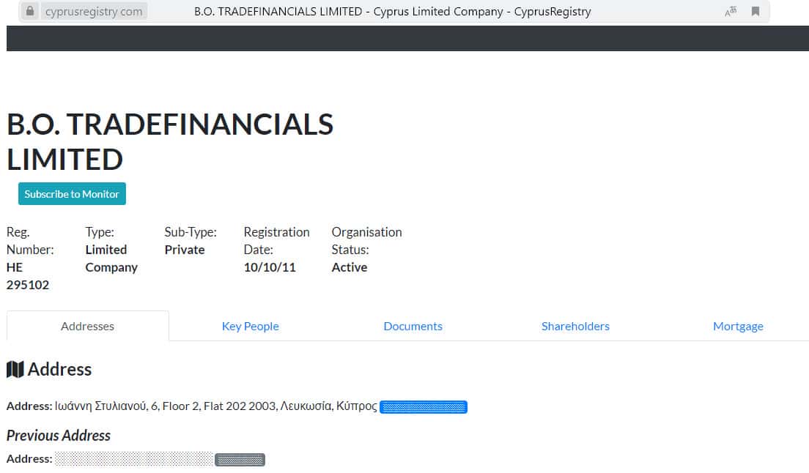Click the lock icon in address bar
The height and width of the screenshot is (473, 809).
point(30,11)
